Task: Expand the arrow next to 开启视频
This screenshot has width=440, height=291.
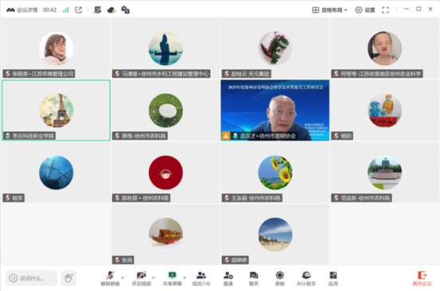Action: coord(154,277)
